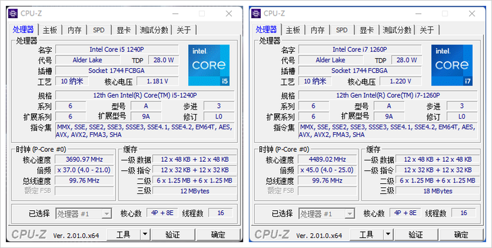Click Socket 1744 FCBGA in right window

click(x=360, y=71)
